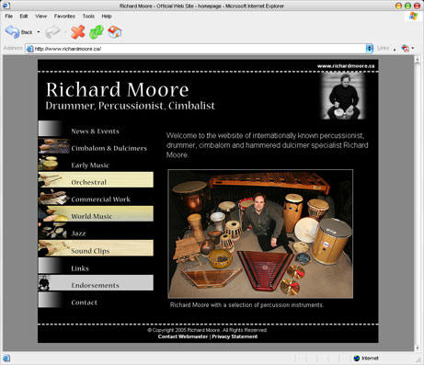Stop page loading with the red X icon
The image size is (424, 365).
77,32
